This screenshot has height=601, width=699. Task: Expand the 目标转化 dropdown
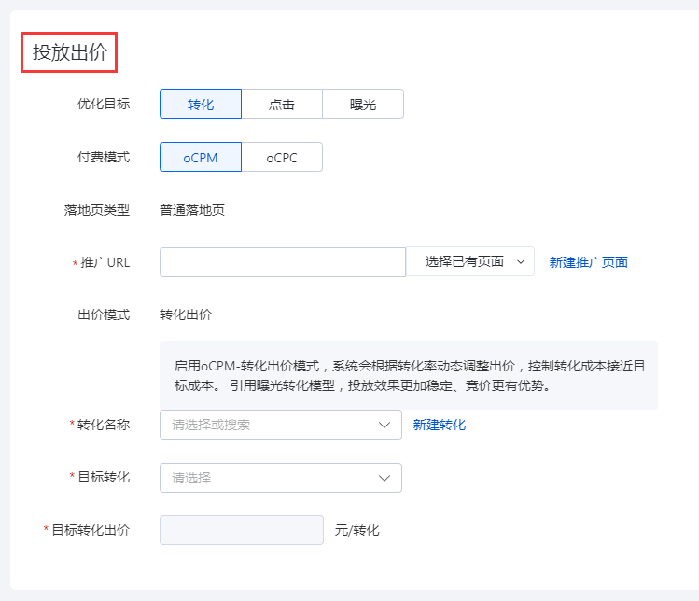click(x=281, y=478)
